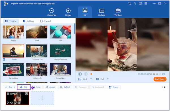Image resolution: width=170 pixels, height=111 pixels.
Task: Click the monitor display icon
Action: (x=97, y=79)
